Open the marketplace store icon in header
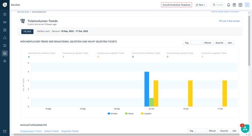The width and height of the screenshot is (252, 136). point(240,5)
